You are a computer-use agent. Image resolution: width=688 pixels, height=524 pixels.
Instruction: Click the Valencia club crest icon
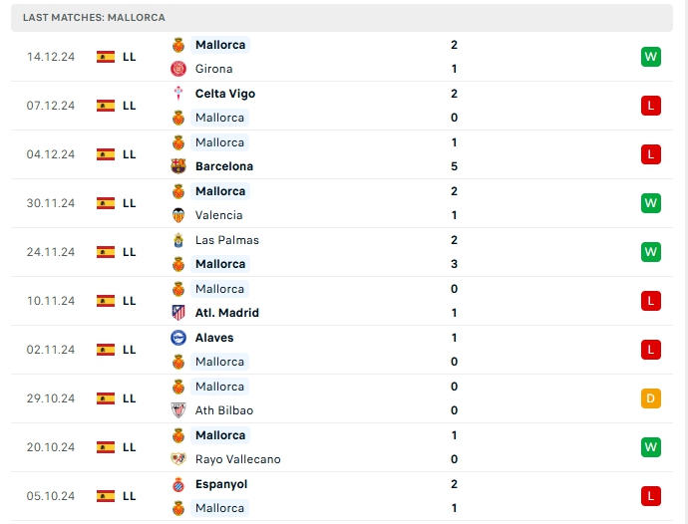click(x=178, y=215)
